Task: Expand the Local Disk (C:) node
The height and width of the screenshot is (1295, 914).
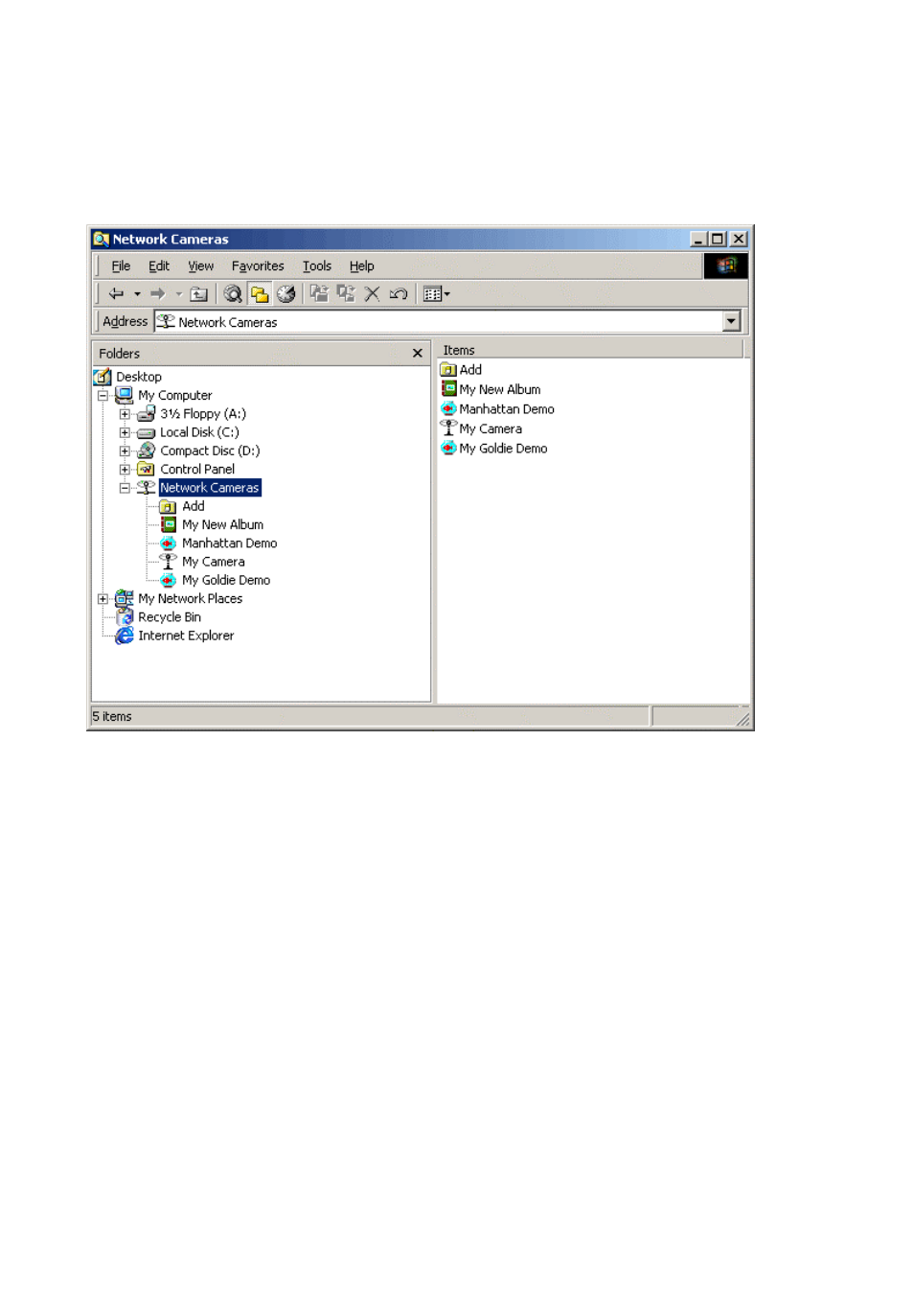Action: click(125, 432)
